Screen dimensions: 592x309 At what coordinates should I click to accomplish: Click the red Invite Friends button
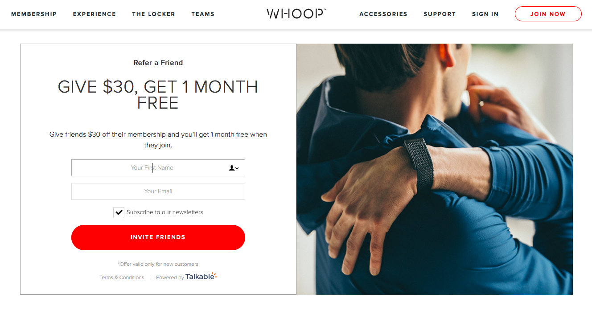[x=158, y=237]
